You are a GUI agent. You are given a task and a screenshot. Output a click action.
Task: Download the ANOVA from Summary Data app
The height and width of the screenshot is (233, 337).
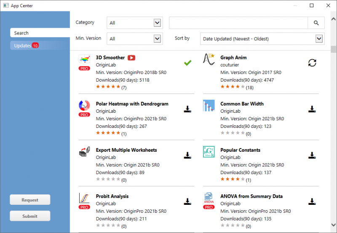tap(312, 201)
